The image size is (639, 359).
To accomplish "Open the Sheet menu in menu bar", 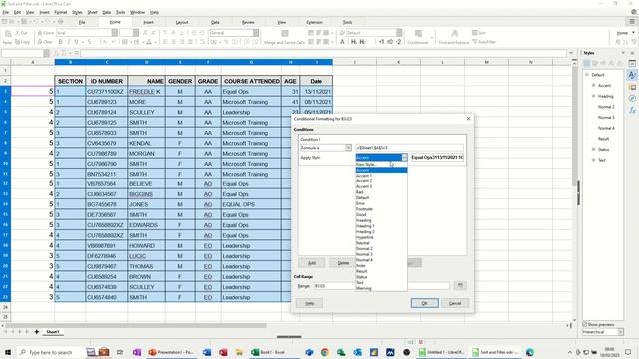I will pos(92,12).
